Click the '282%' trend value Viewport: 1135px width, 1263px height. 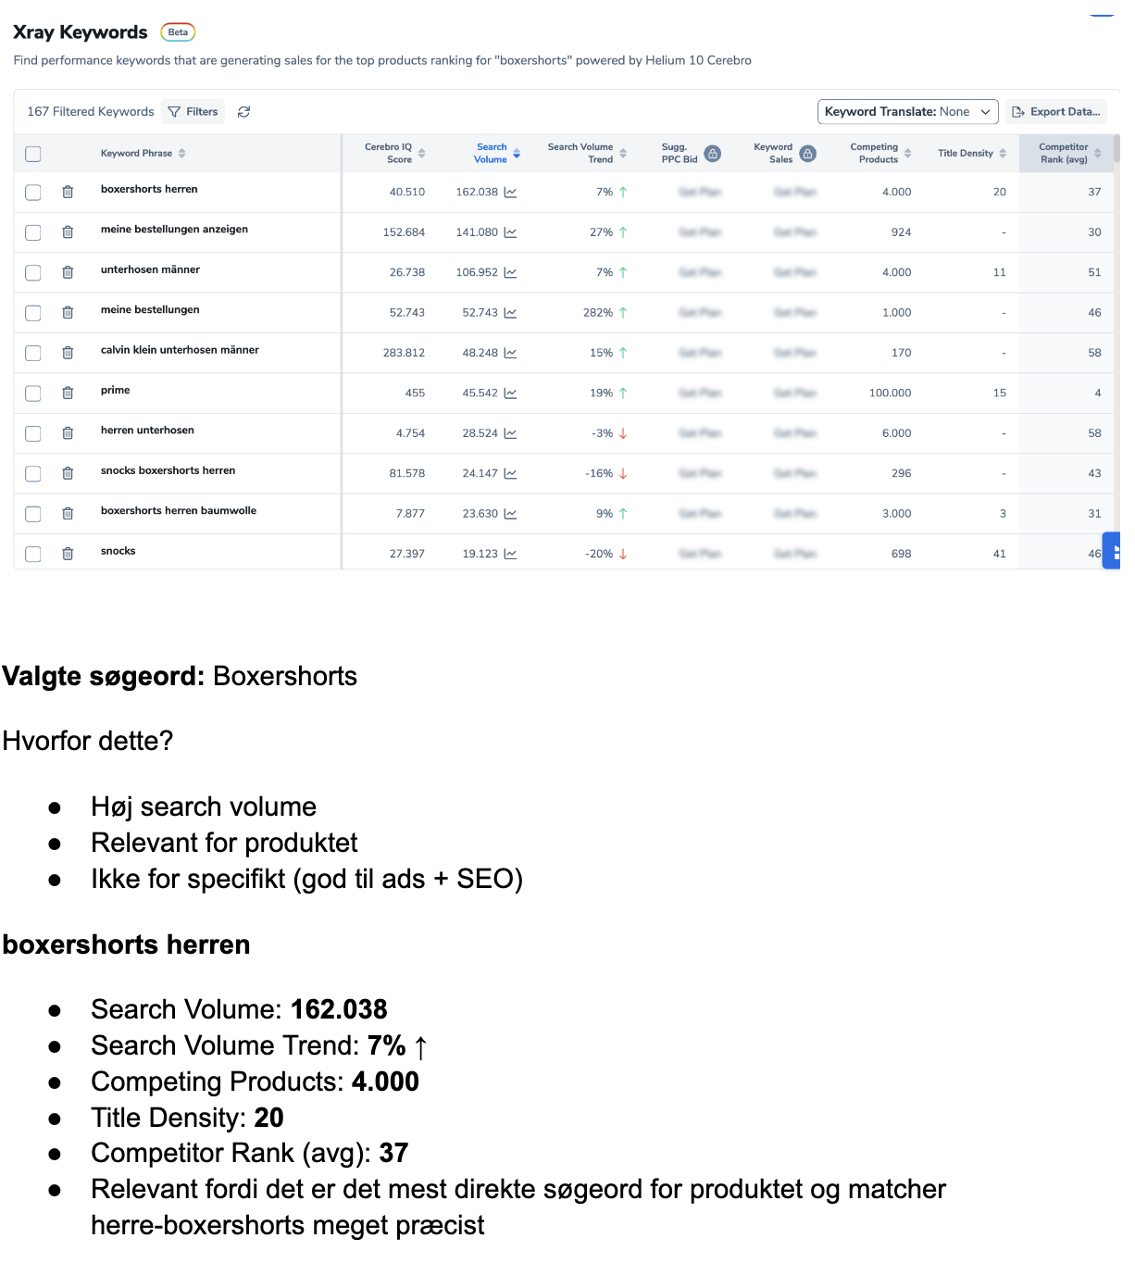coord(598,313)
